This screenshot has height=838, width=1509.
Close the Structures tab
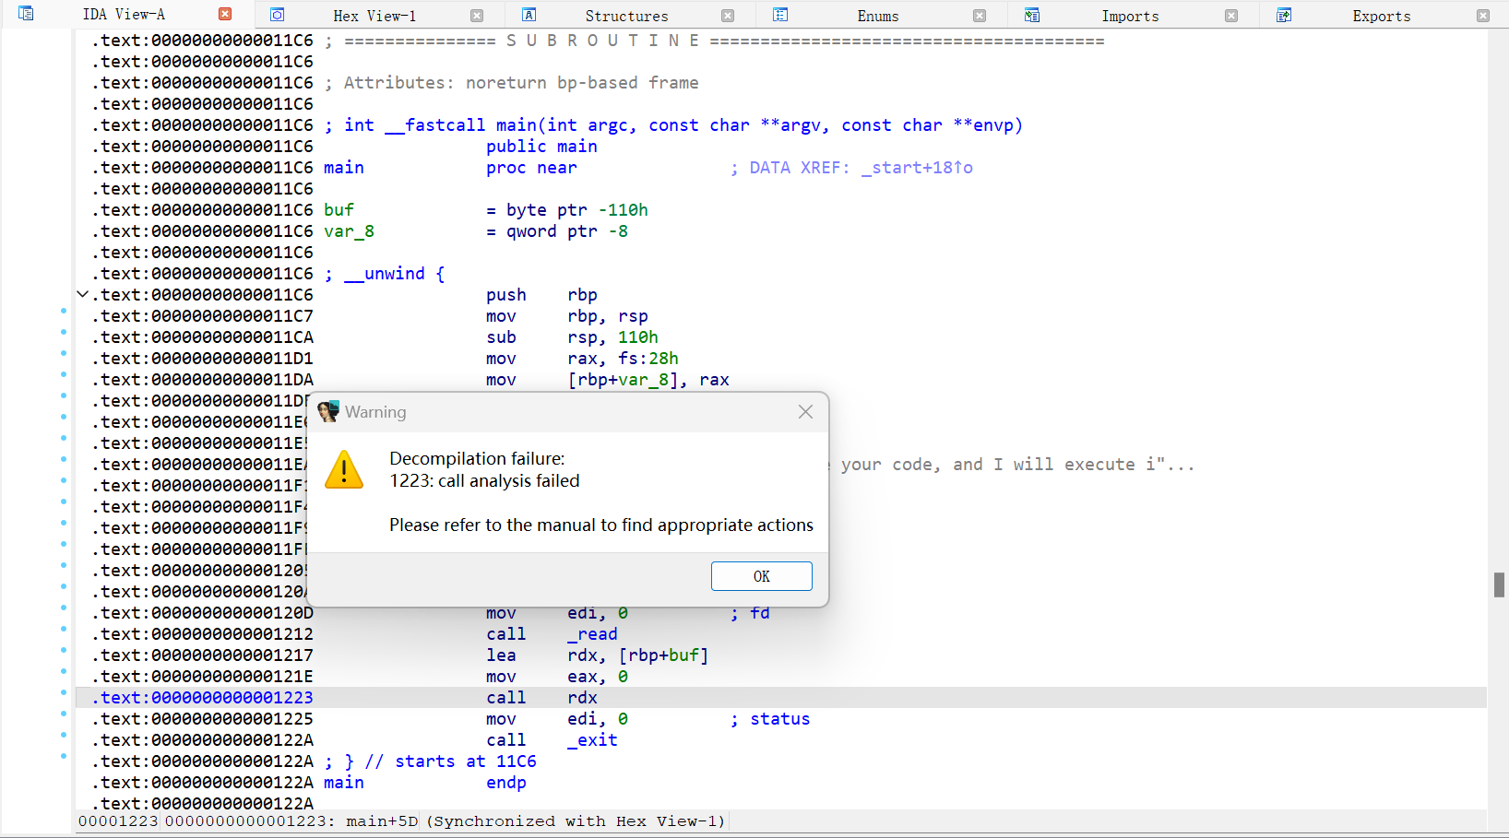pyautogui.click(x=728, y=16)
